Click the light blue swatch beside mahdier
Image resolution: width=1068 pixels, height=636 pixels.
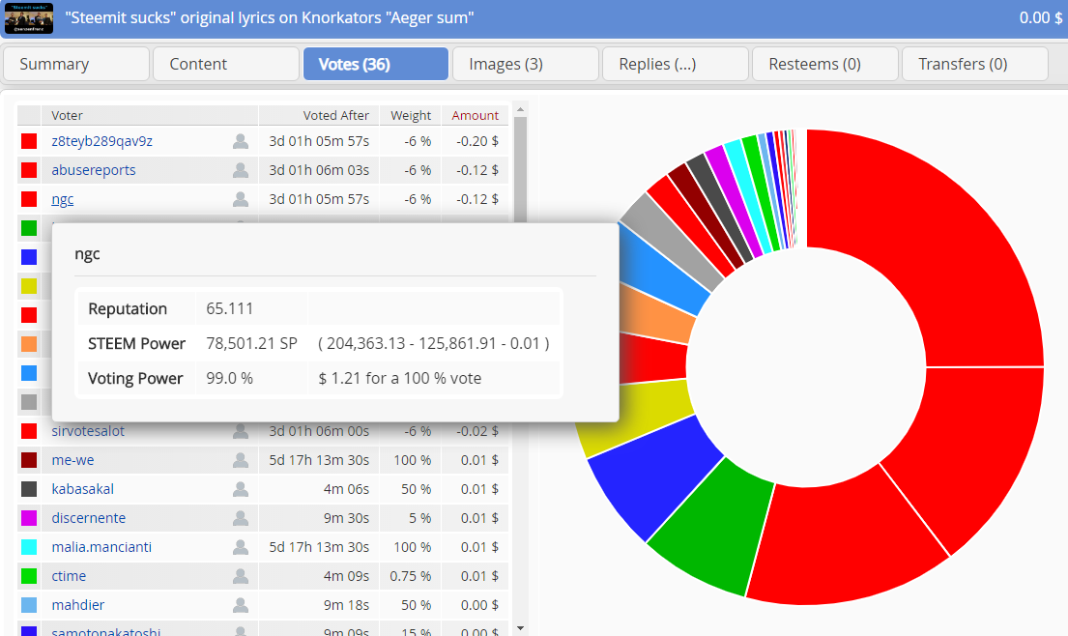[29, 605]
